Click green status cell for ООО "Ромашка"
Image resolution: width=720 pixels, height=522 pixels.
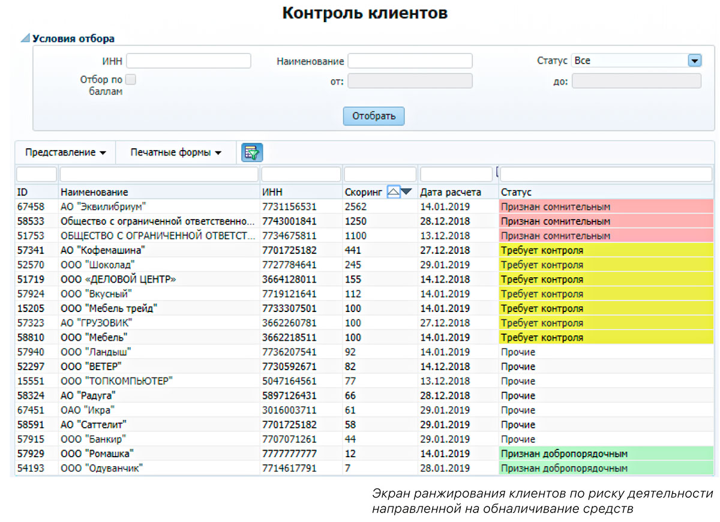point(606,454)
